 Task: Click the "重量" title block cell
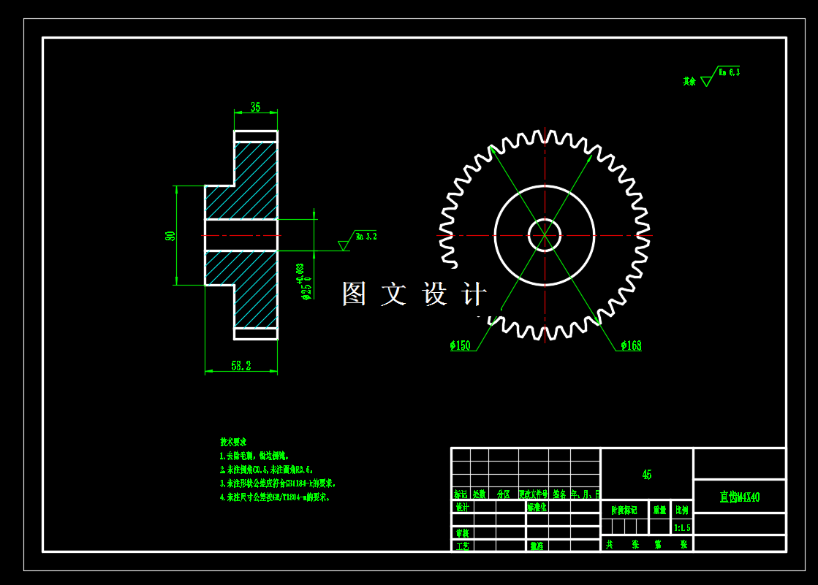(x=660, y=510)
